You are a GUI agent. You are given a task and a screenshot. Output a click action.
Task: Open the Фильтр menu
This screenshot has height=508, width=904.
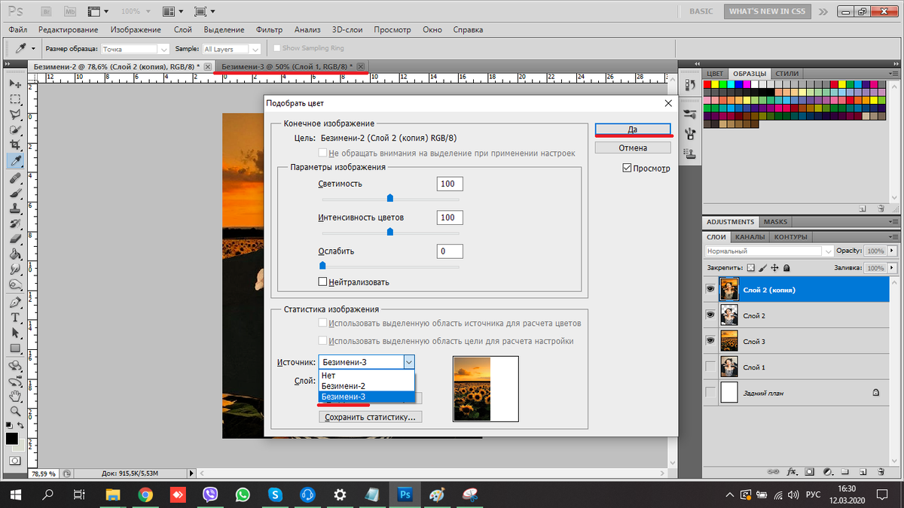pos(269,29)
